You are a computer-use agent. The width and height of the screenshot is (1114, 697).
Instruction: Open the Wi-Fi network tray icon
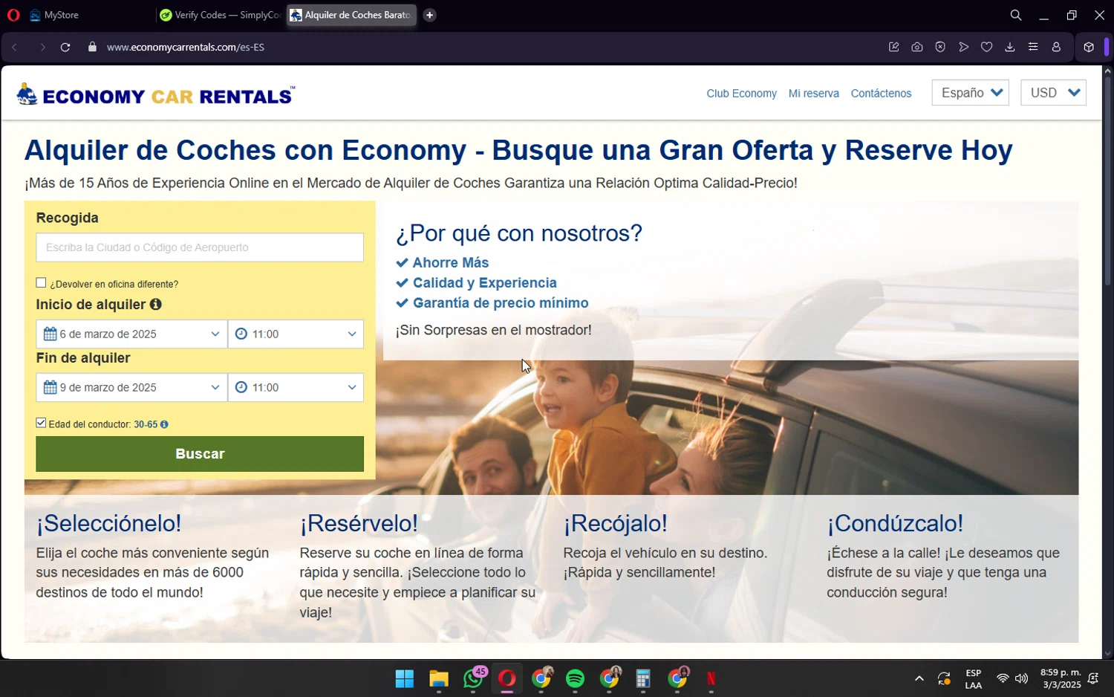1003,678
